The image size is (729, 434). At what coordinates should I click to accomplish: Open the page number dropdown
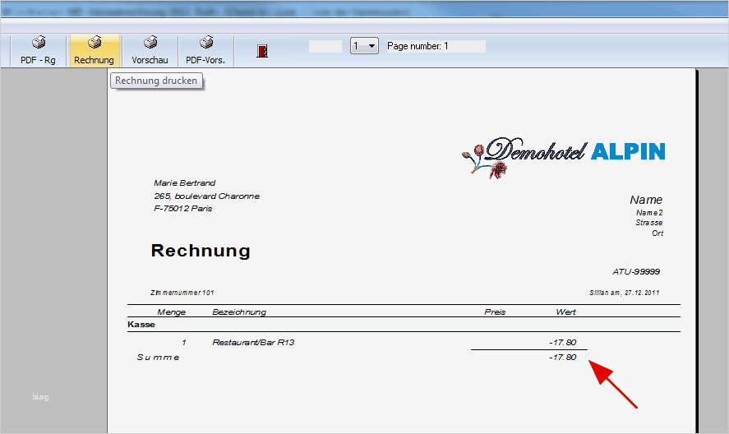coord(364,46)
